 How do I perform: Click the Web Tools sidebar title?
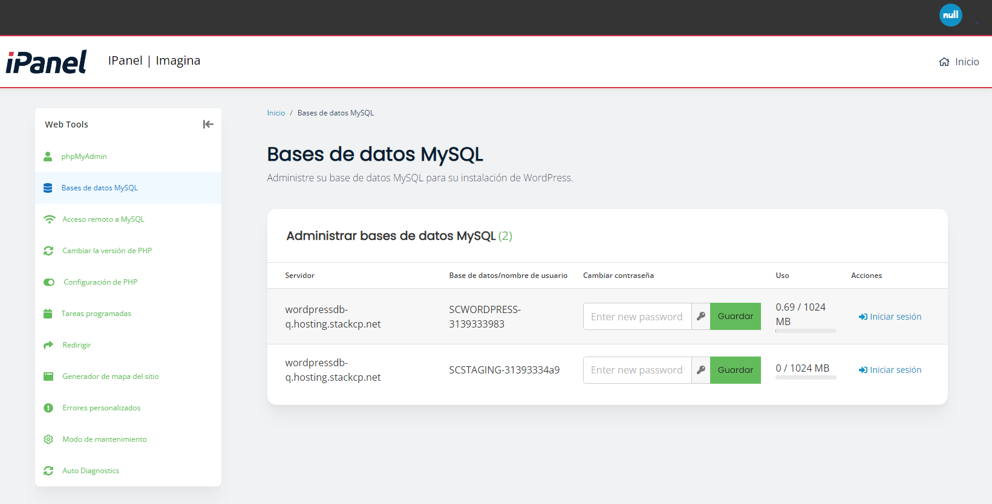[67, 124]
